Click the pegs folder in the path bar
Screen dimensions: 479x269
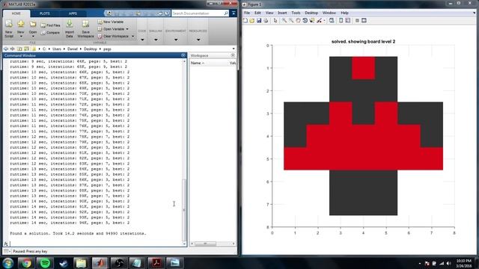(107, 49)
